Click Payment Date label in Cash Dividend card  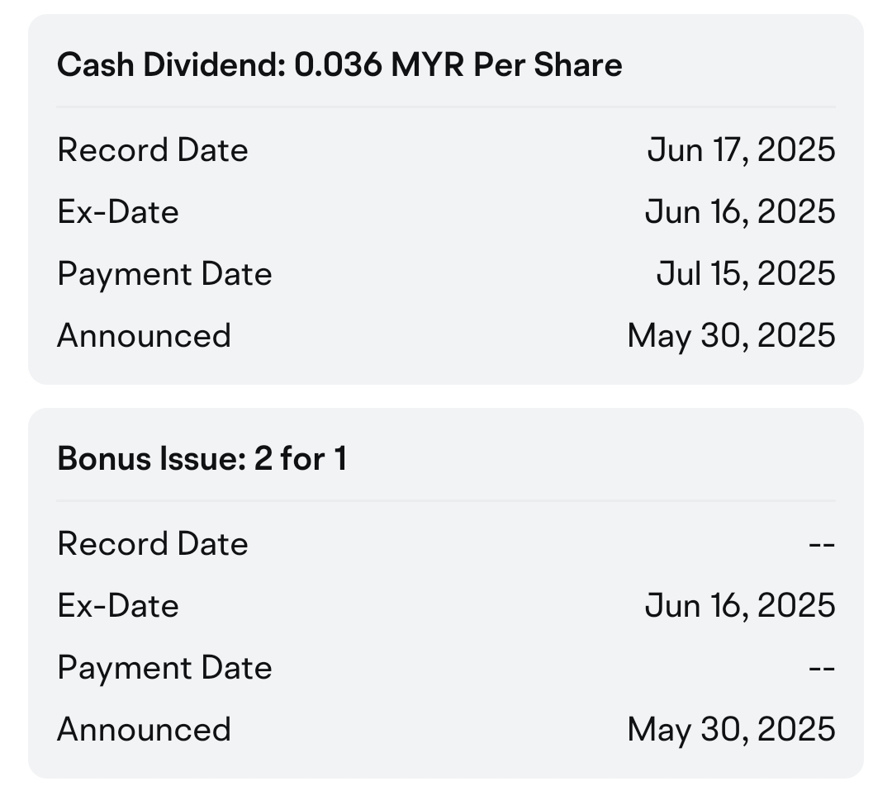[x=164, y=274]
